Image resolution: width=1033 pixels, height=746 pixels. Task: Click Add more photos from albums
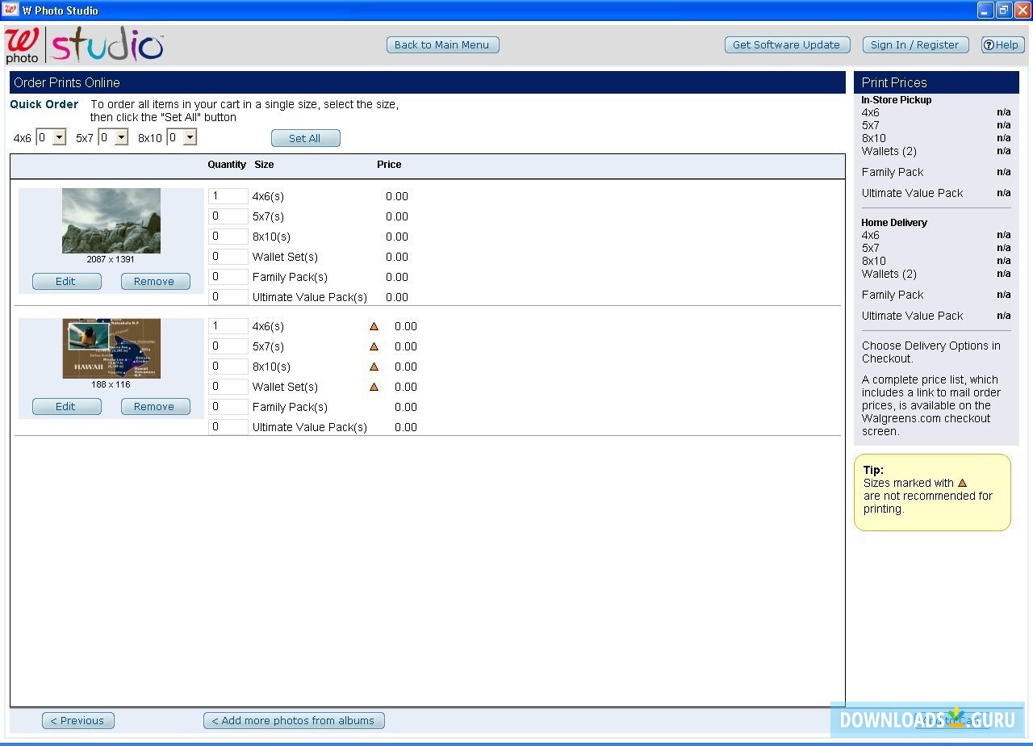pyautogui.click(x=294, y=720)
